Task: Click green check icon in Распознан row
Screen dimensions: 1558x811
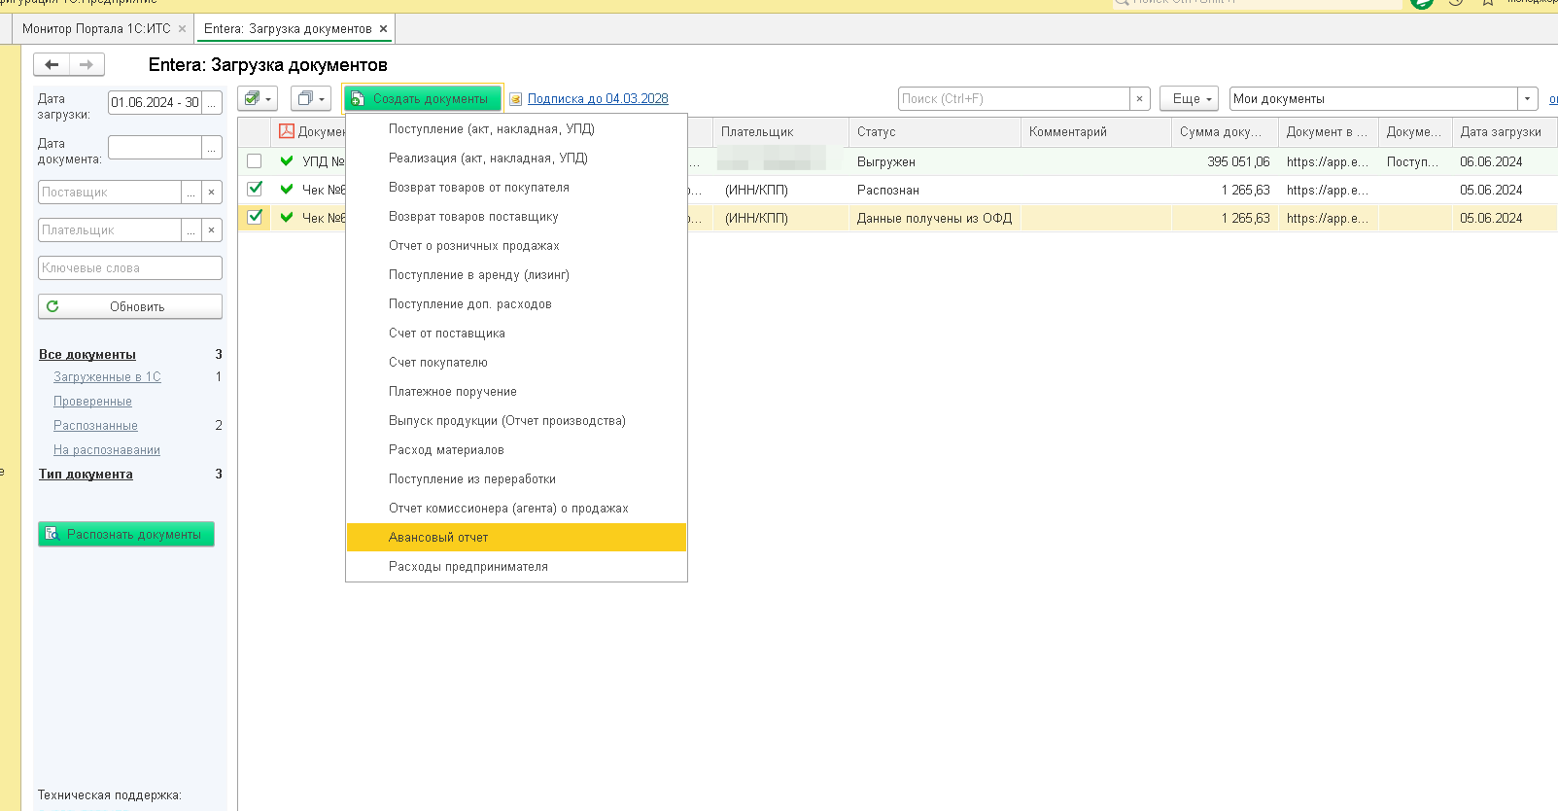Action: pos(287,190)
